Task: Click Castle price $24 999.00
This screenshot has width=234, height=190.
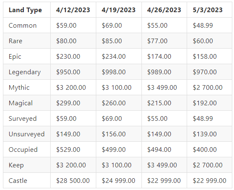Action: tap(118, 181)
